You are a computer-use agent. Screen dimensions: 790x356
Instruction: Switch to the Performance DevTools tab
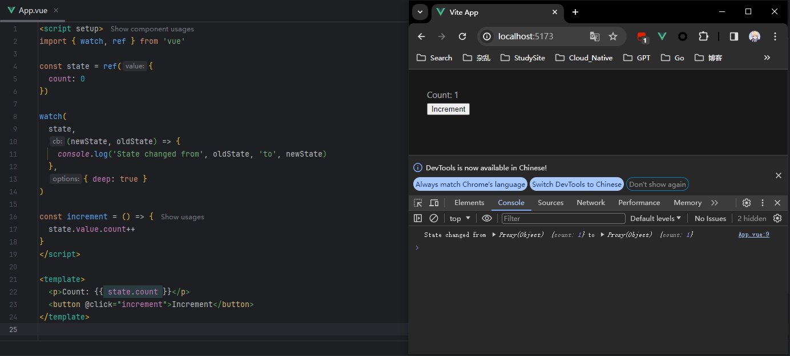(x=639, y=203)
